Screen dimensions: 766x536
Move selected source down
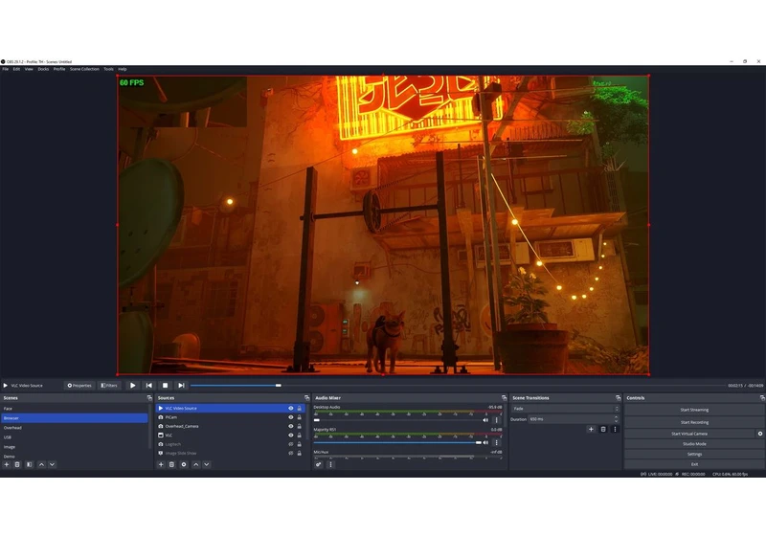coord(207,464)
